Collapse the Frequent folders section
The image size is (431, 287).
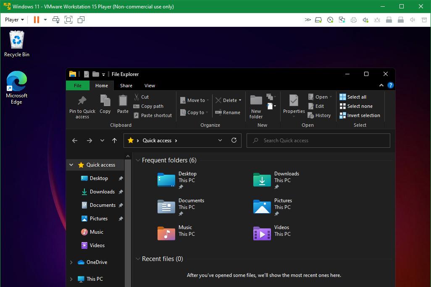click(x=138, y=160)
